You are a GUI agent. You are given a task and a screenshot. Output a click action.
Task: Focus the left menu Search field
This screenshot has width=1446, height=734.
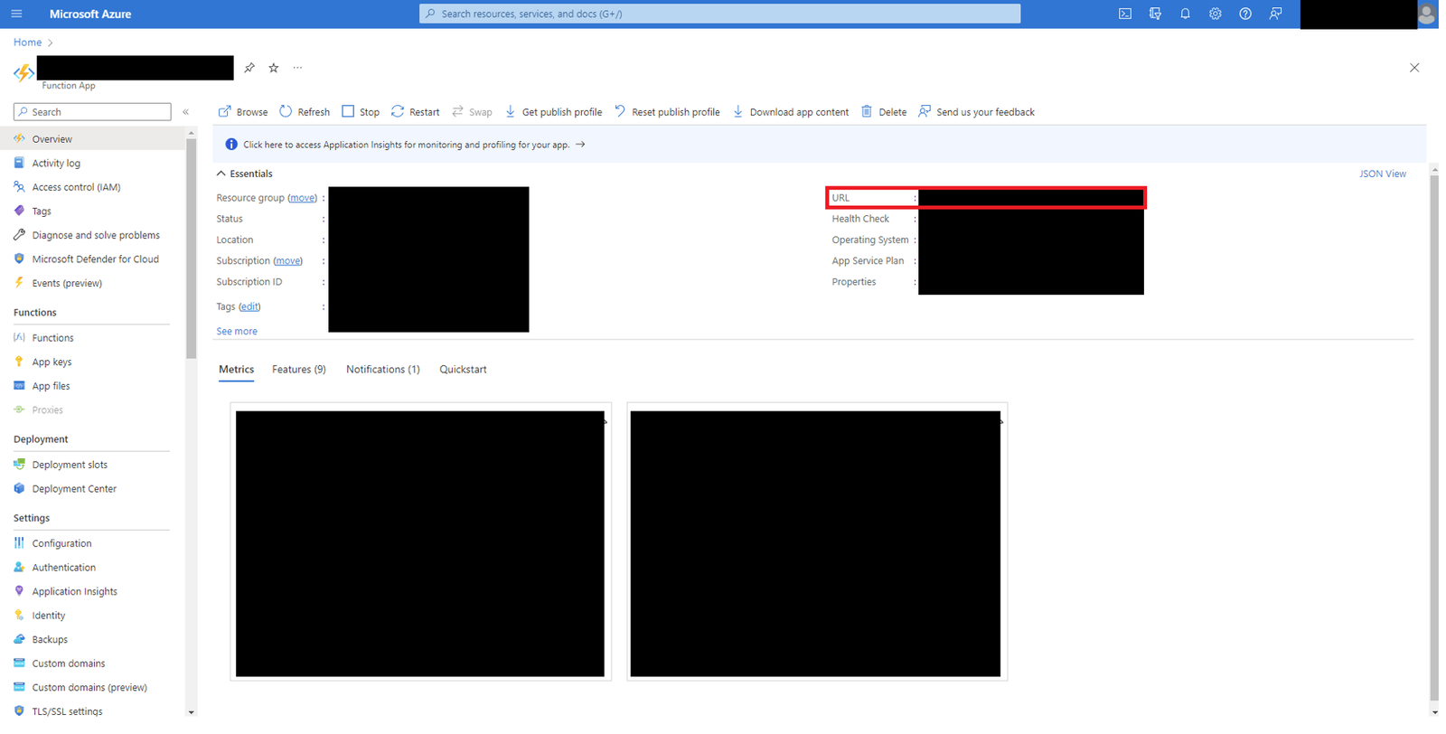(92, 112)
